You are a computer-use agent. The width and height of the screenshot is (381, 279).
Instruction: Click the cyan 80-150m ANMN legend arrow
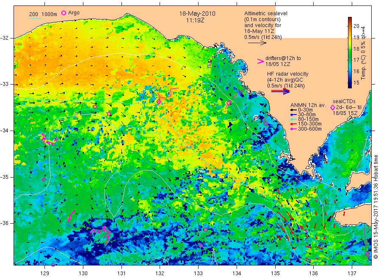click(x=293, y=119)
